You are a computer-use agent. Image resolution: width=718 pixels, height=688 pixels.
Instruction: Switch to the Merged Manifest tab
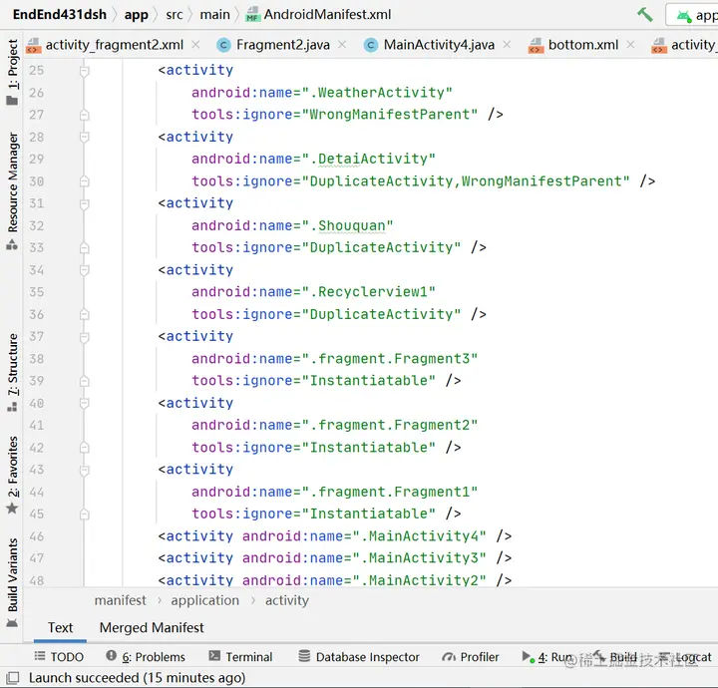(x=152, y=627)
